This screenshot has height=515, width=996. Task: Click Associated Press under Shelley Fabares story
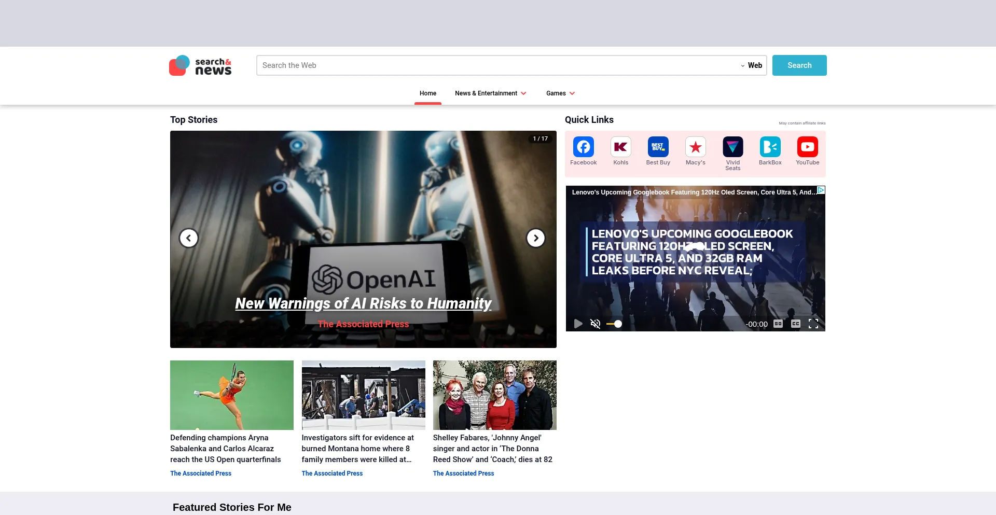click(463, 474)
